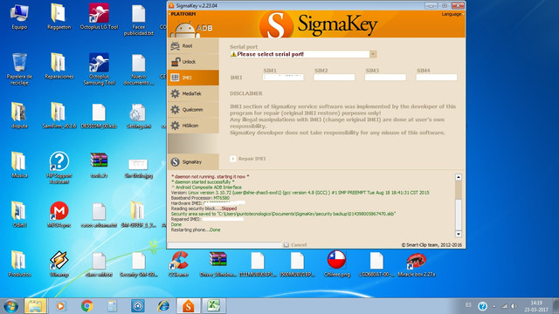Open the Qualcomm tab in sidebar
The height and width of the screenshot is (314, 559).
click(193, 110)
